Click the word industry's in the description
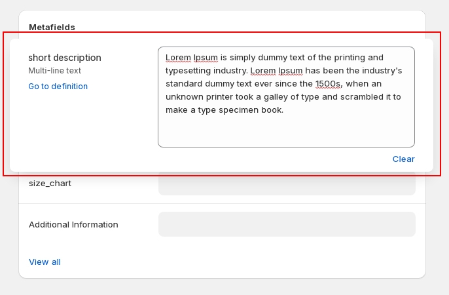Screen dimensions: 449x295 point(379,71)
